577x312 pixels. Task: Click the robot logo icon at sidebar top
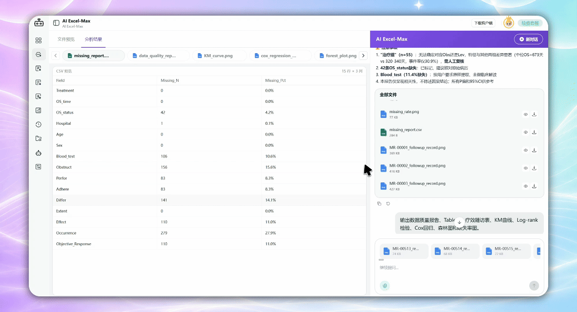tap(39, 23)
